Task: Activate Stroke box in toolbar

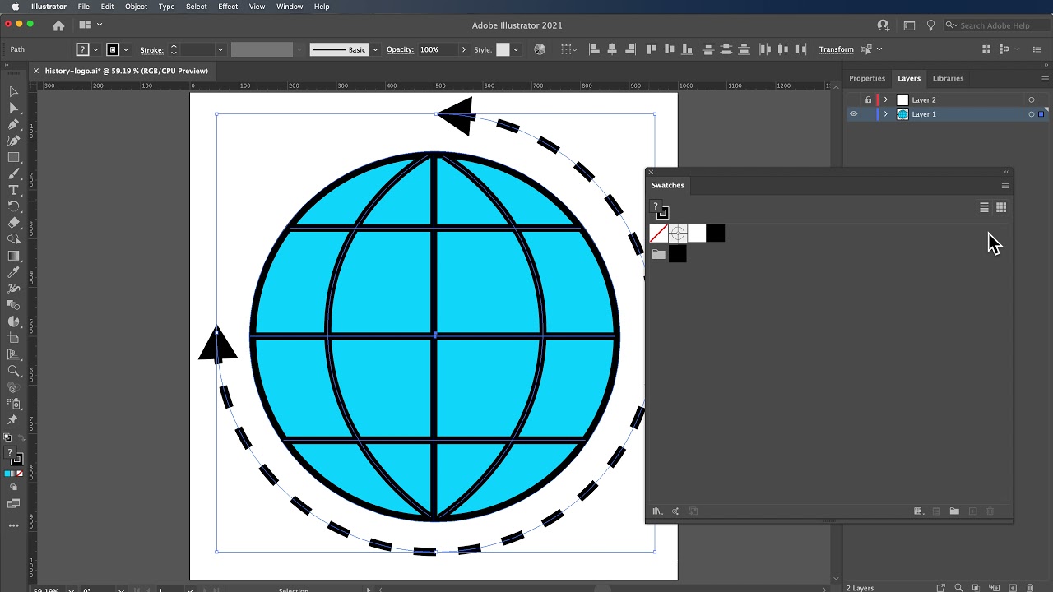Action: 17,460
